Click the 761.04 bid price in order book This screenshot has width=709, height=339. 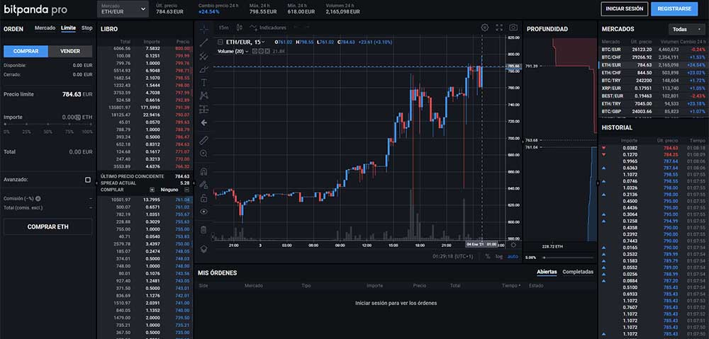tap(182, 200)
